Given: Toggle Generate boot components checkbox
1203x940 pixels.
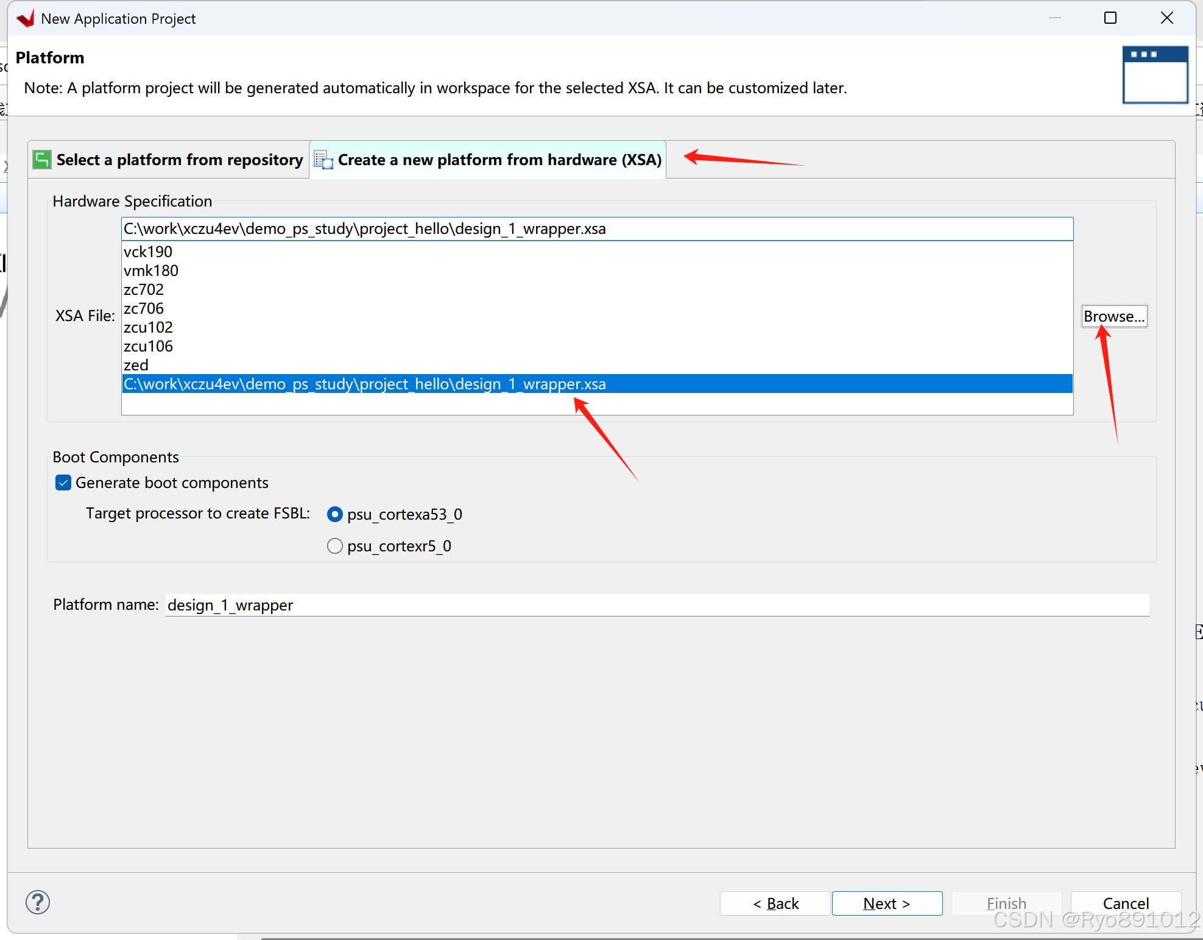Looking at the screenshot, I should click(x=63, y=482).
